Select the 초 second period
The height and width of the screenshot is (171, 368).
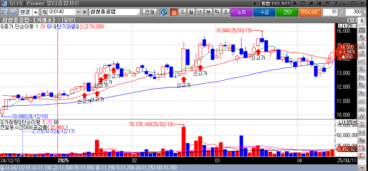(226, 12)
